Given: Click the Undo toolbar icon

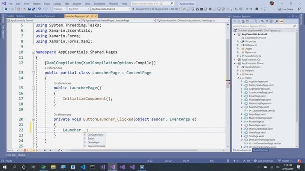Looking at the screenshot, I should [x=40, y=9].
